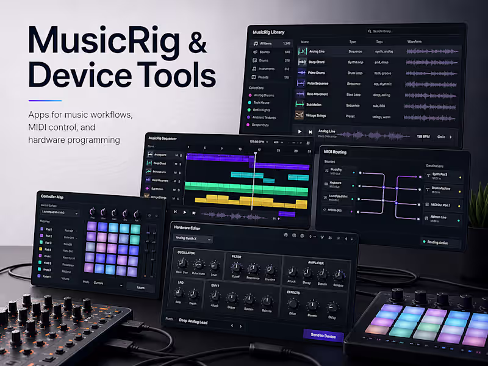Sort library by Type column header

tap(353, 41)
